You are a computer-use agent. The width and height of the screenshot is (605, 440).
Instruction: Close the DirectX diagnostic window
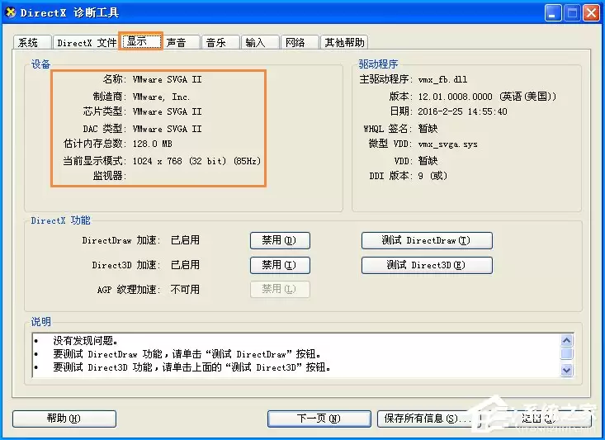[591, 13]
